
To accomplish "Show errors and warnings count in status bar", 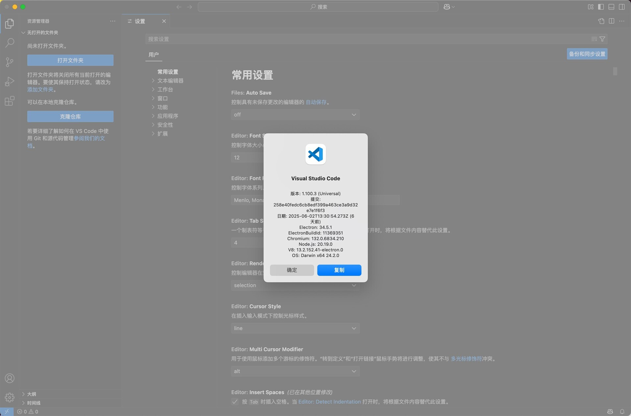I will (x=28, y=412).
